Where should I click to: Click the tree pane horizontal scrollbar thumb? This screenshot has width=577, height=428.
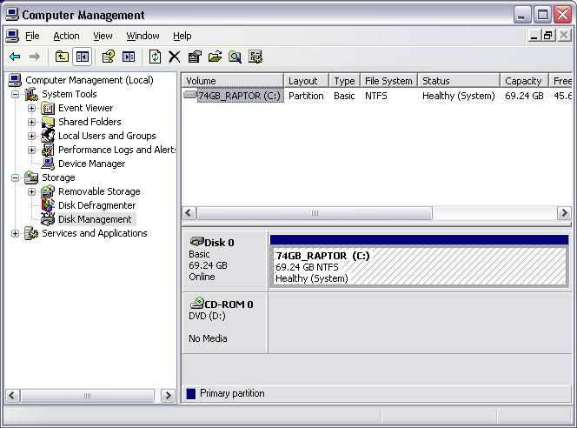tap(87, 396)
